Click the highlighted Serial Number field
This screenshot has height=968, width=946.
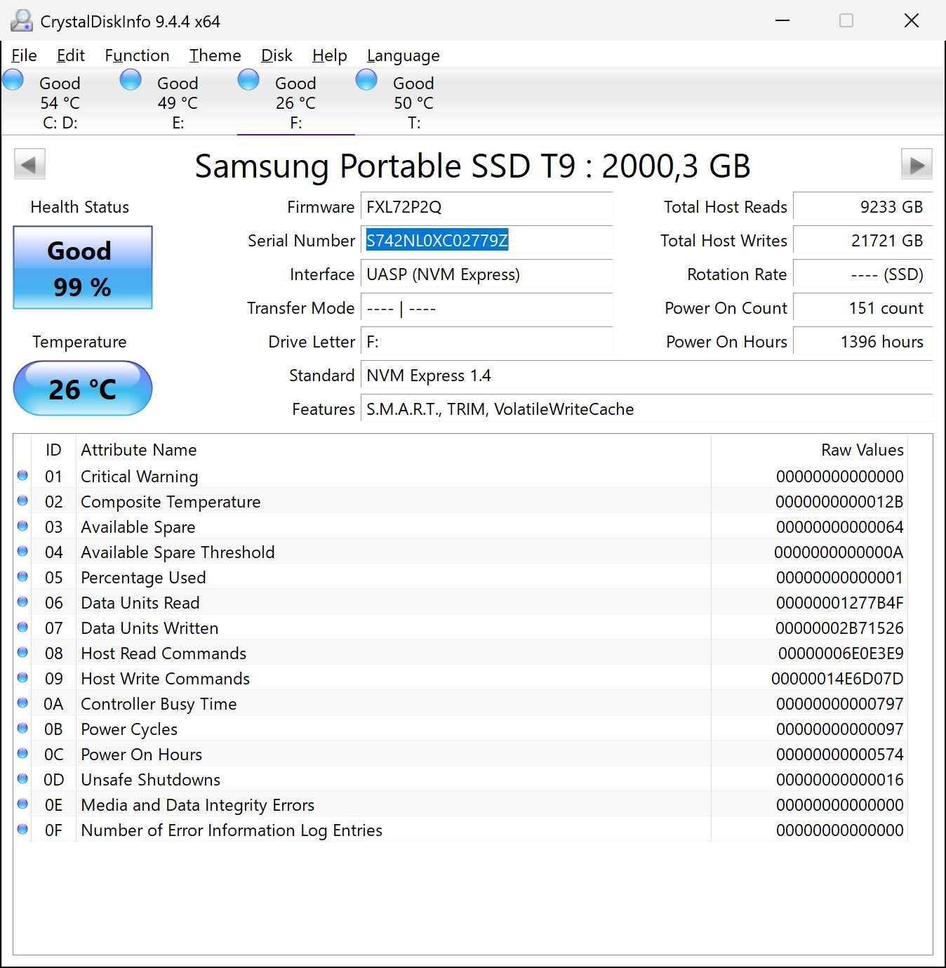tap(486, 241)
